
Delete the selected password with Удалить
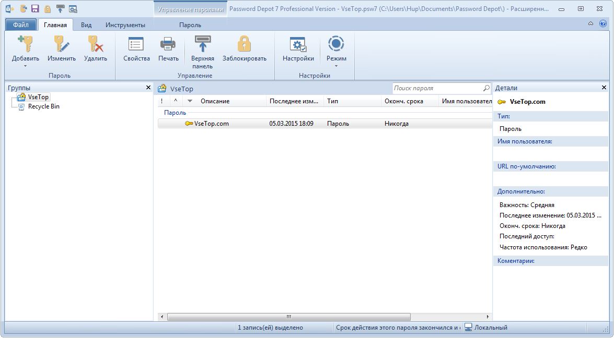tap(96, 49)
